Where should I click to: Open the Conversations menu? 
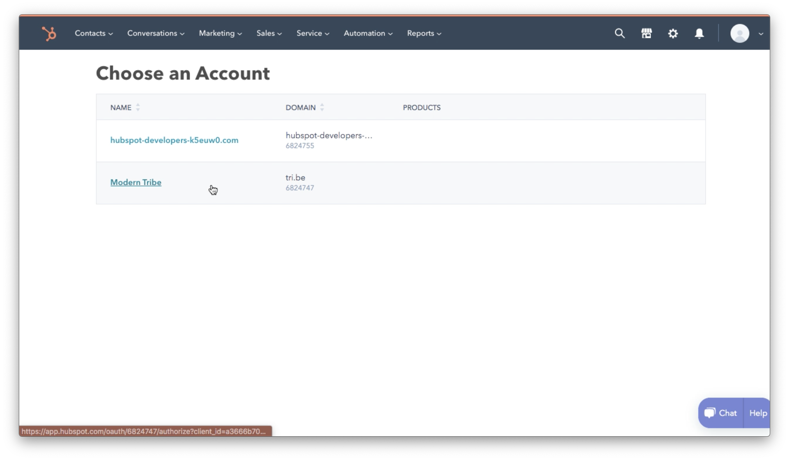[x=156, y=33]
